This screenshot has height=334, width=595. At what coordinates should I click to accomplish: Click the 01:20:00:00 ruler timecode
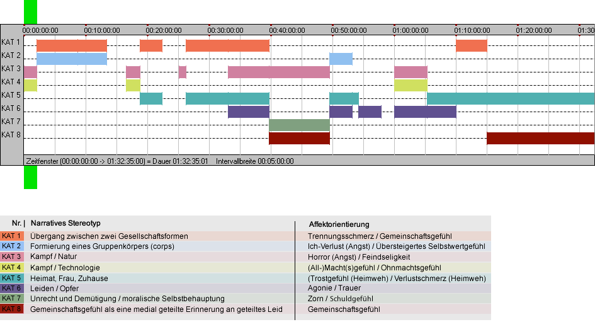(534, 30)
